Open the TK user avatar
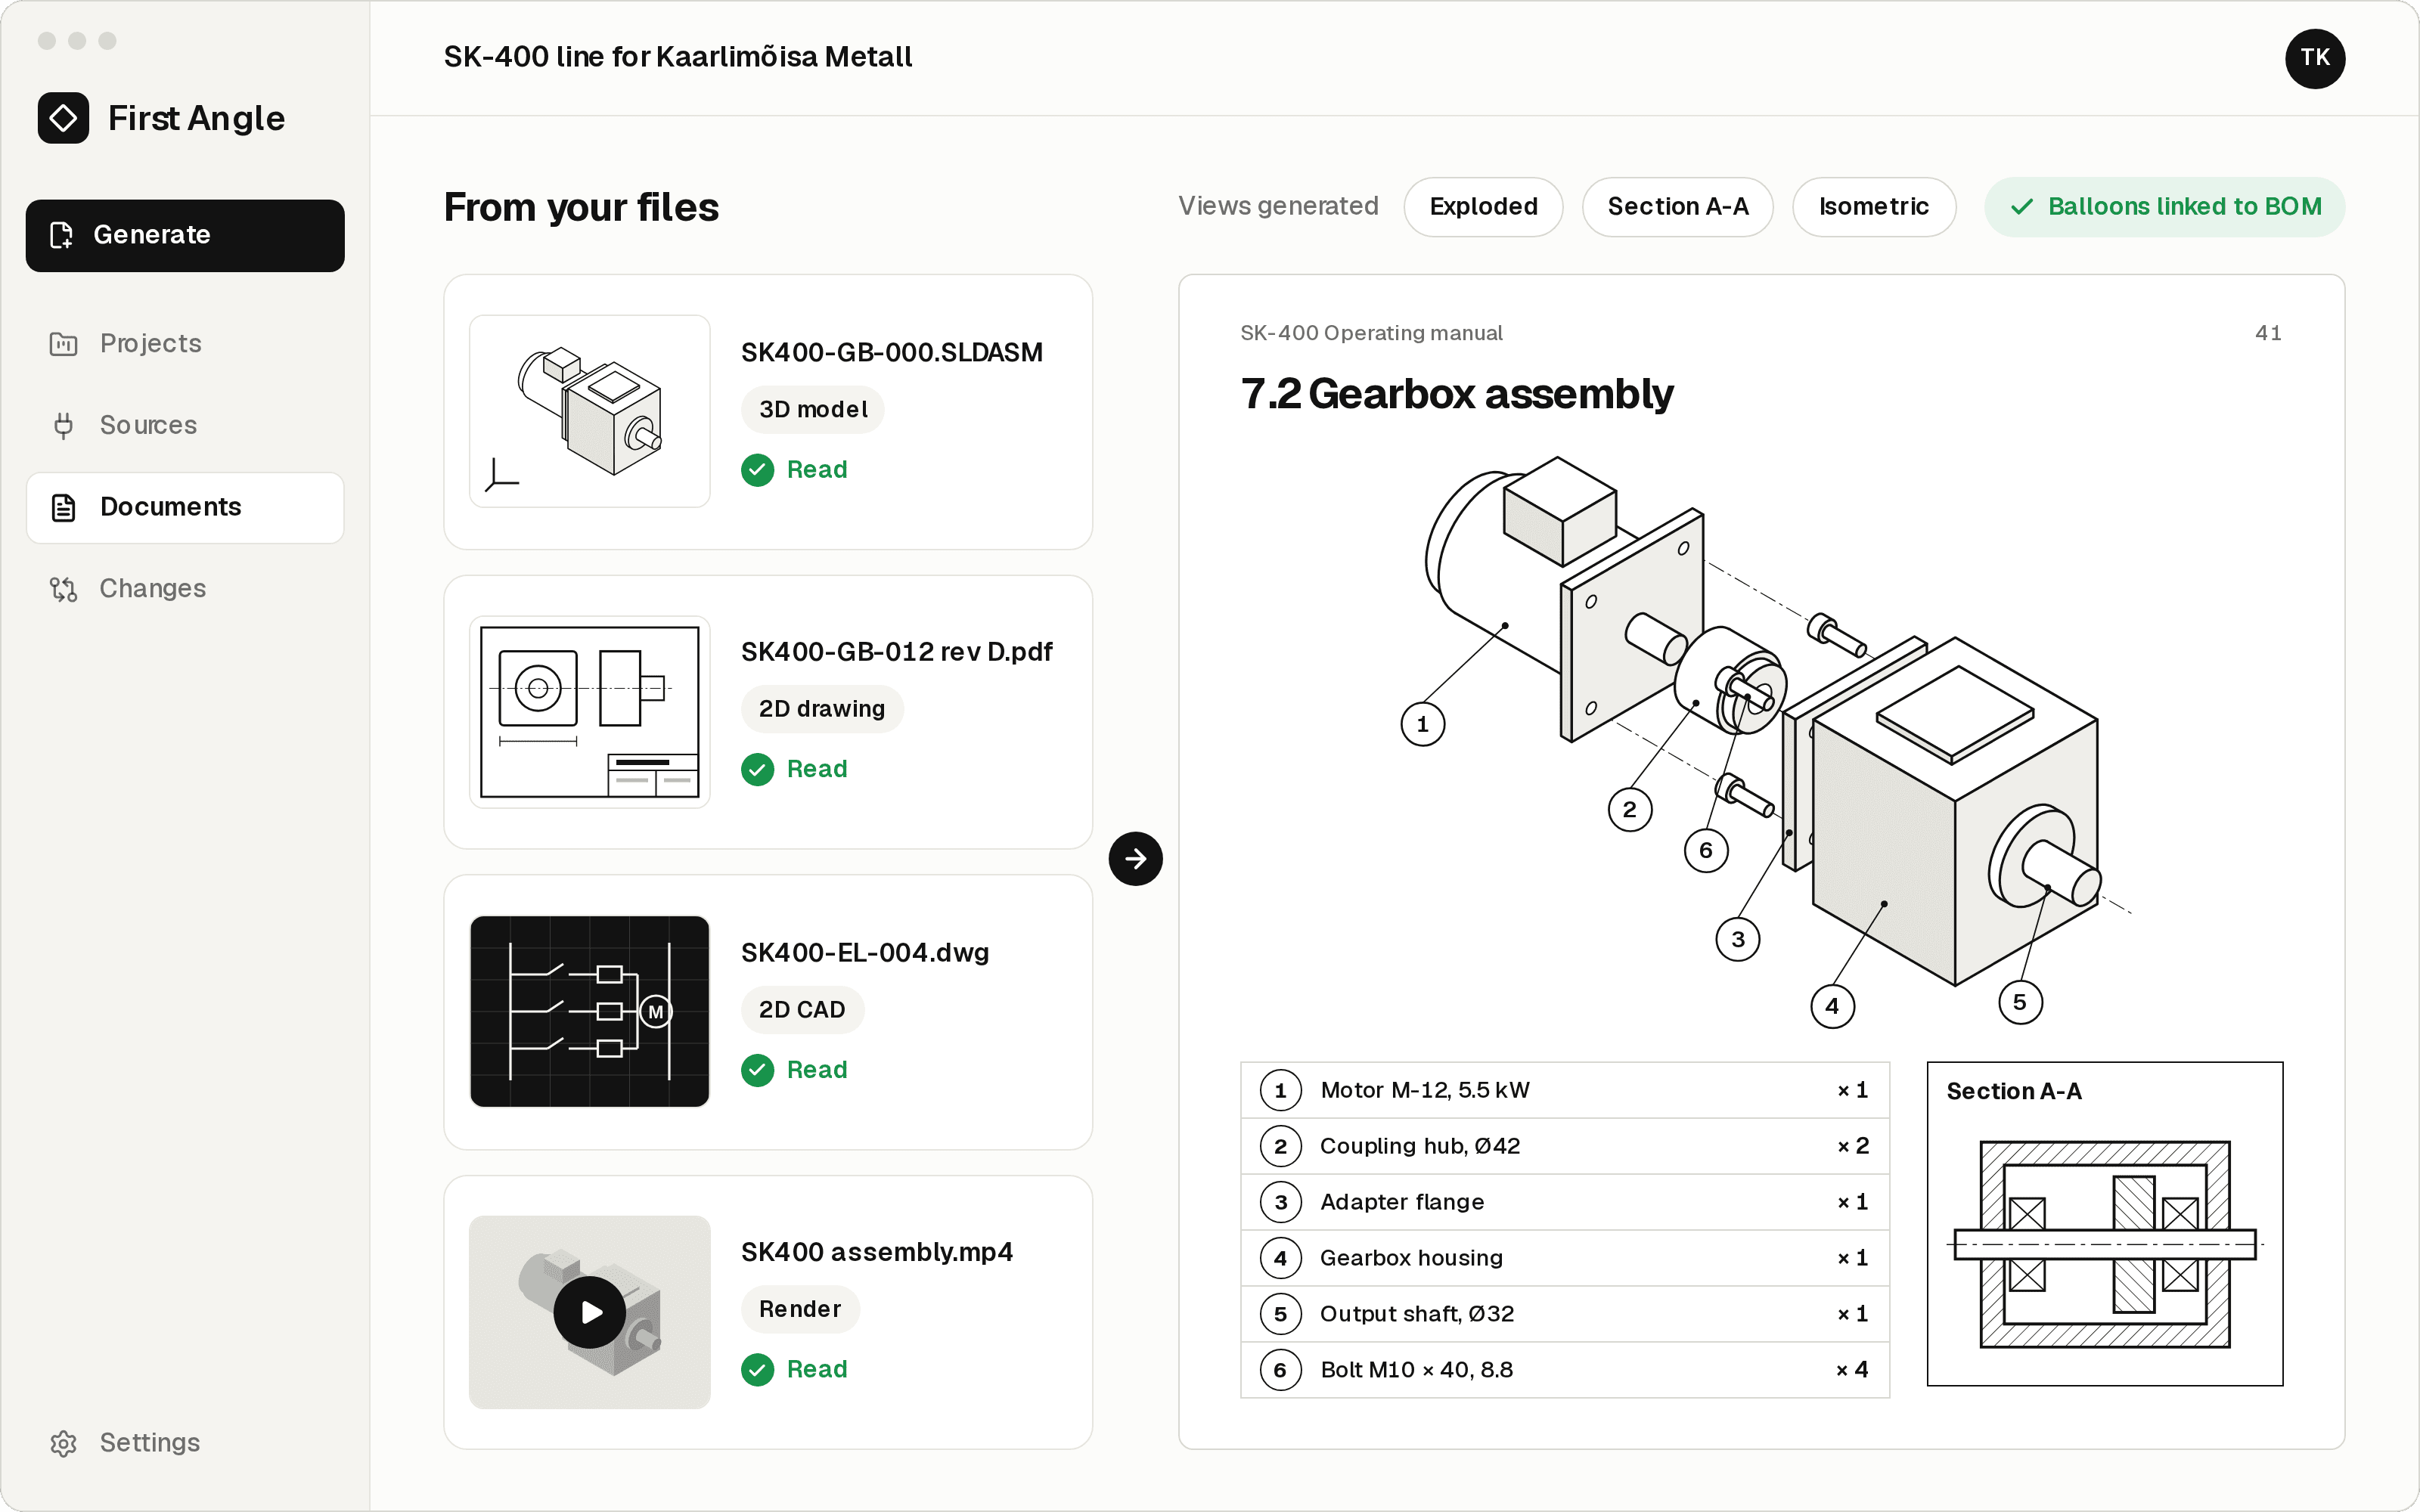Screen dimensions: 2420x1512 2314,58
